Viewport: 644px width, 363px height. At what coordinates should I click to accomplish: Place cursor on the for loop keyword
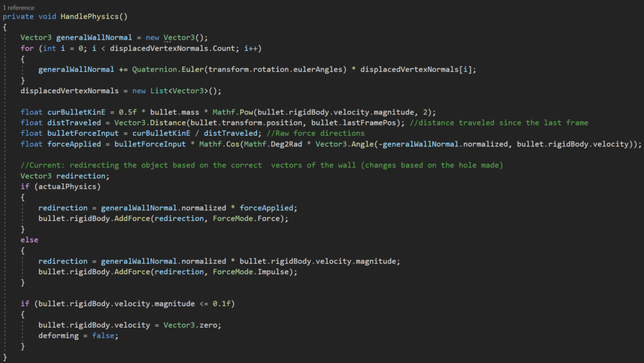point(26,48)
